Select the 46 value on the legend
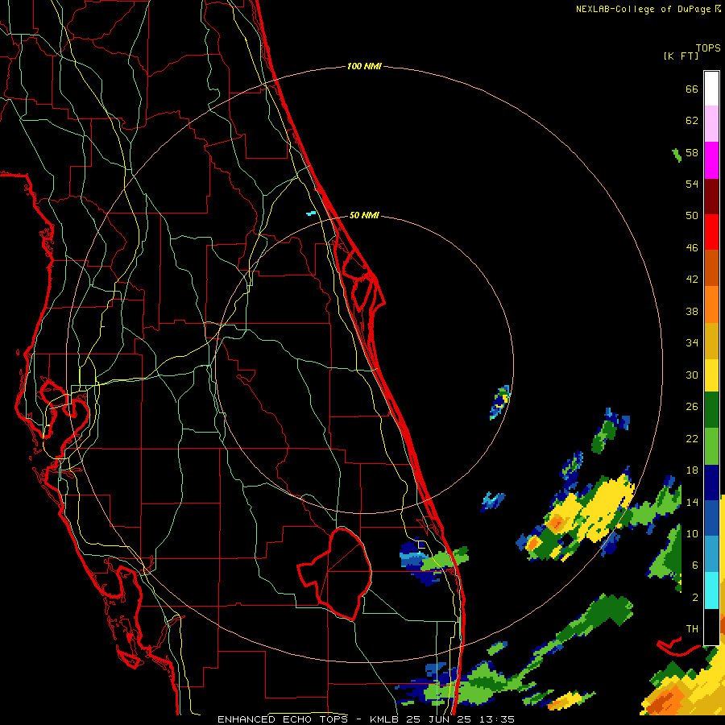This screenshot has height=725, width=725. [692, 248]
